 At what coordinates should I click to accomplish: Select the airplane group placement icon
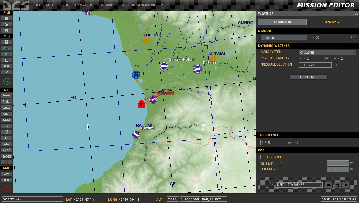pyautogui.click(x=7, y=95)
